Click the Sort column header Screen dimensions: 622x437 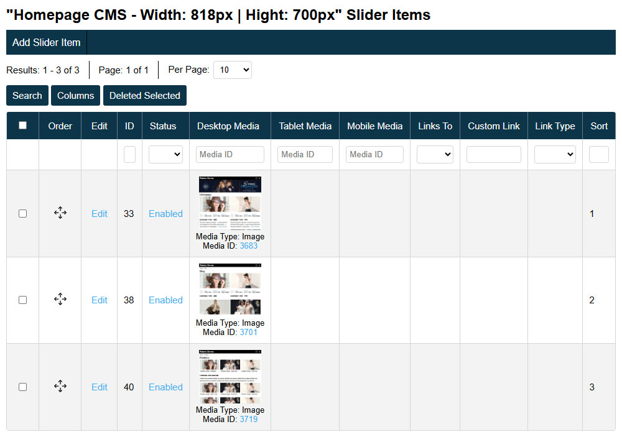[x=599, y=126]
